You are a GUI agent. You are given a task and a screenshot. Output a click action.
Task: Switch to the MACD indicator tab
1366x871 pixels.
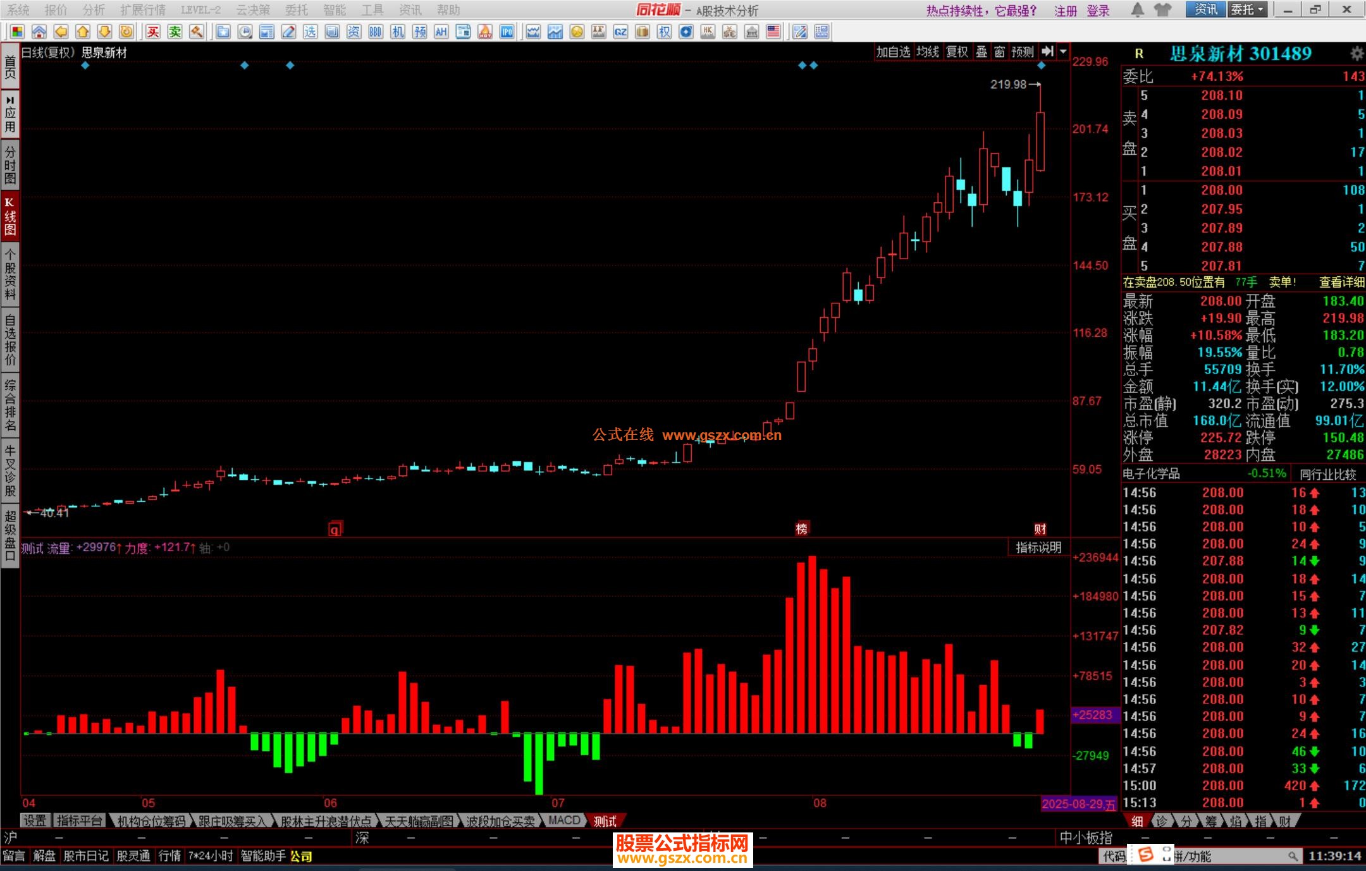point(563,820)
